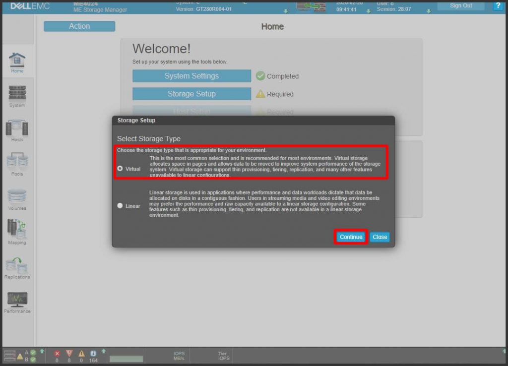
Task: Click the Version GT280R004-01 text
Action: pos(203,9)
